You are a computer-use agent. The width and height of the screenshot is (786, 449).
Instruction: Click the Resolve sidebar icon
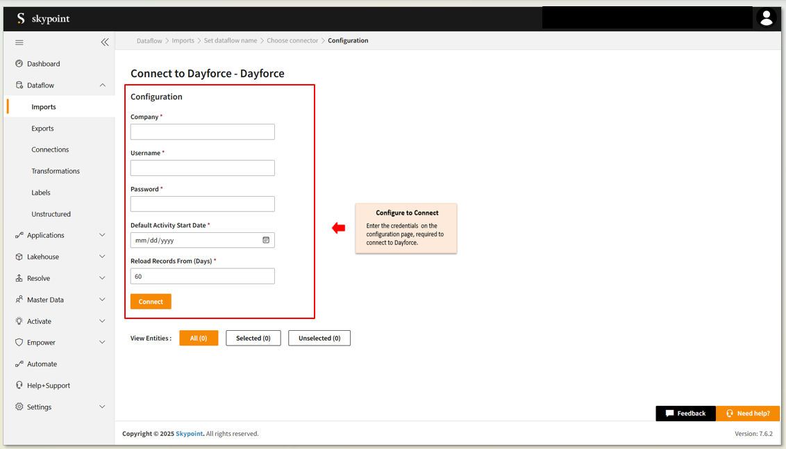[x=19, y=279]
